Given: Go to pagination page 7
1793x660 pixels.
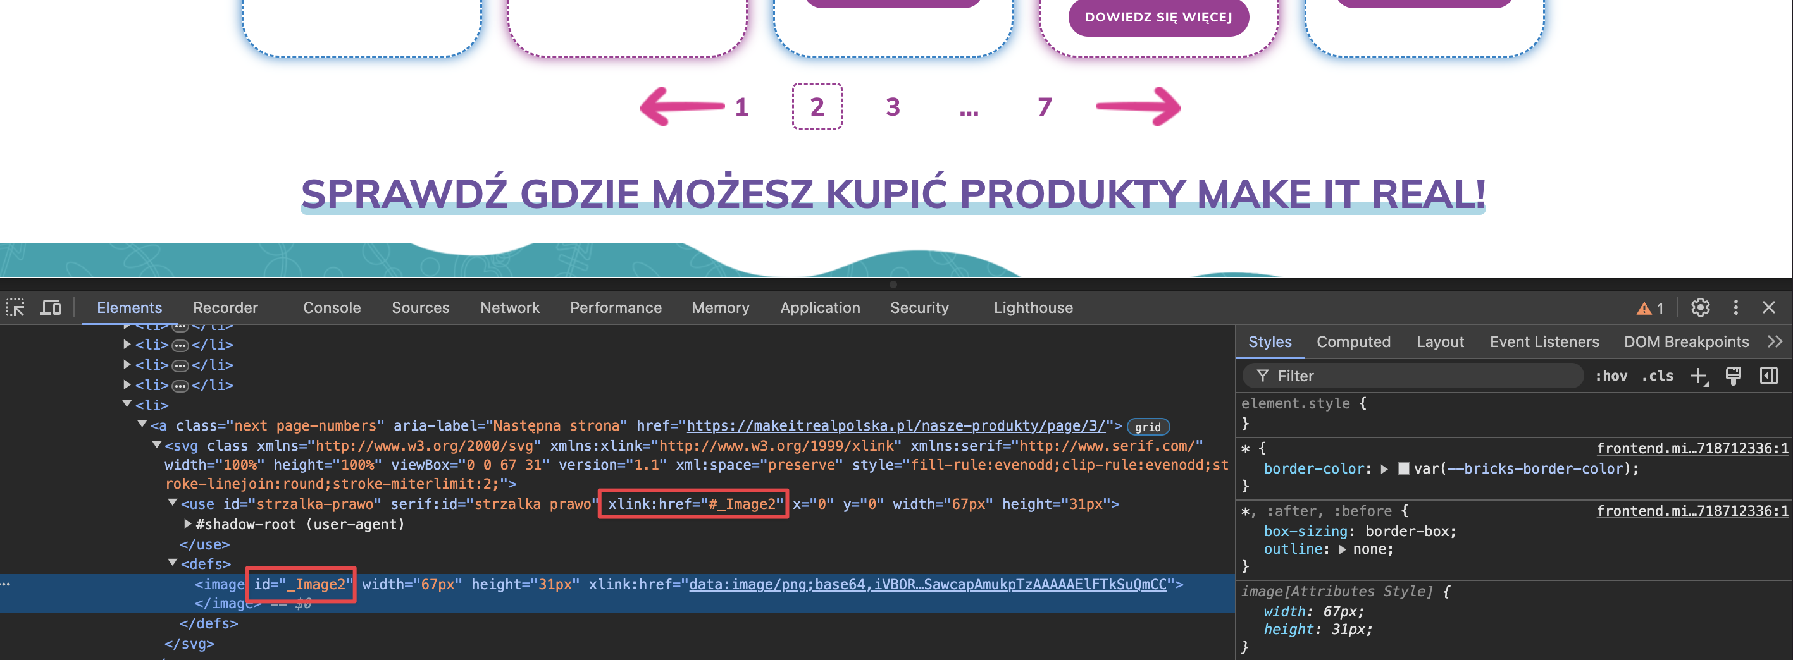Looking at the screenshot, I should [1045, 106].
